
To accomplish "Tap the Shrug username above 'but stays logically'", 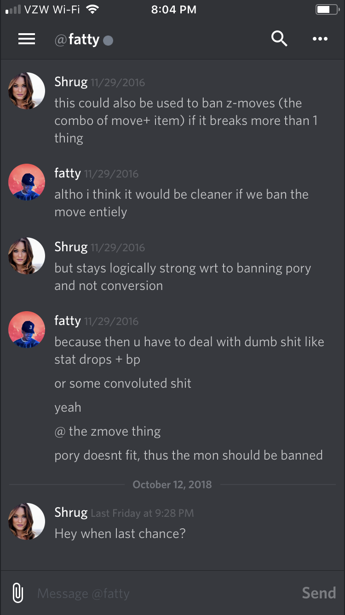I will [x=71, y=247].
